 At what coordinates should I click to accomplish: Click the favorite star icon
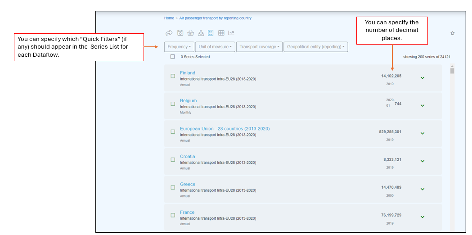tap(452, 33)
